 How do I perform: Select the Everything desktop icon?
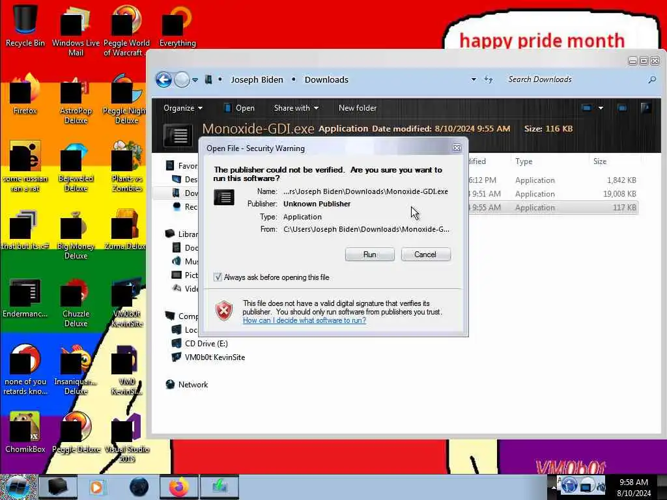coord(177,26)
